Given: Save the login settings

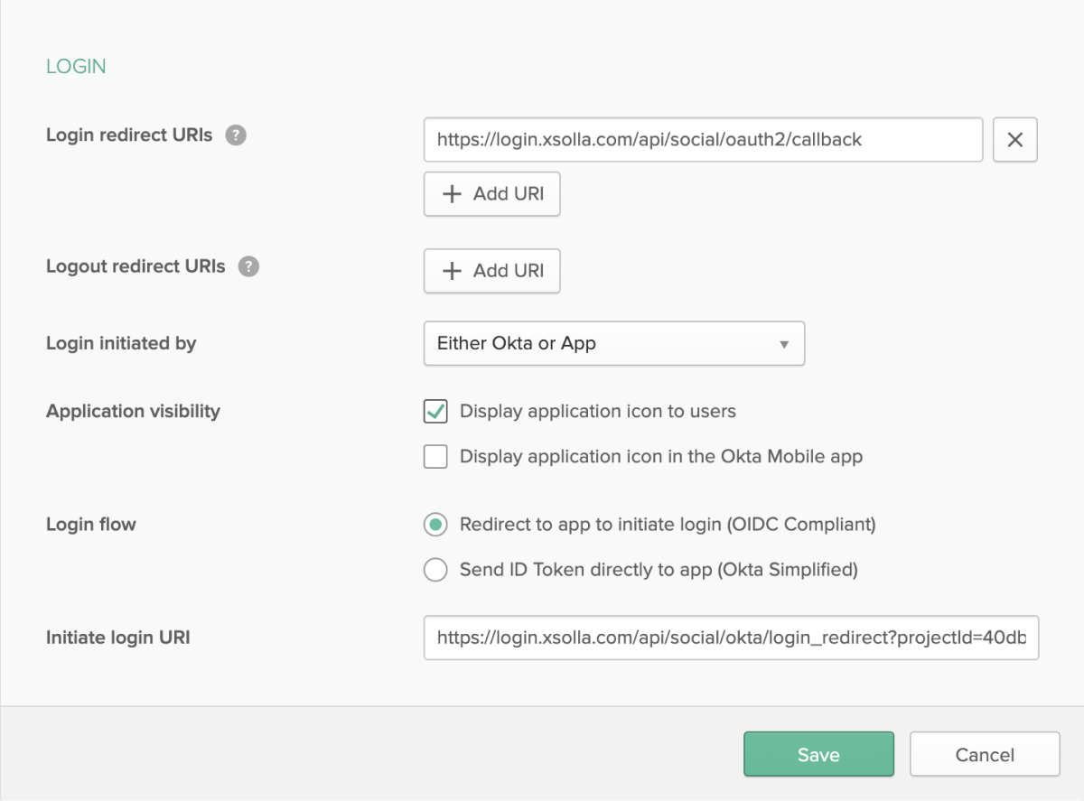Looking at the screenshot, I should [x=818, y=754].
